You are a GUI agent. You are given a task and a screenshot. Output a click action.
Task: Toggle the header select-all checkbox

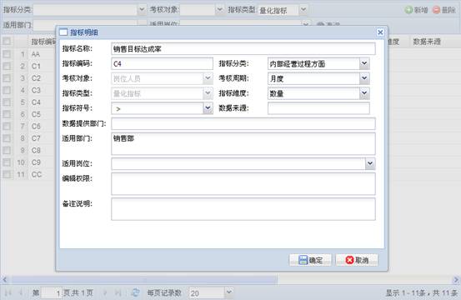point(7,42)
